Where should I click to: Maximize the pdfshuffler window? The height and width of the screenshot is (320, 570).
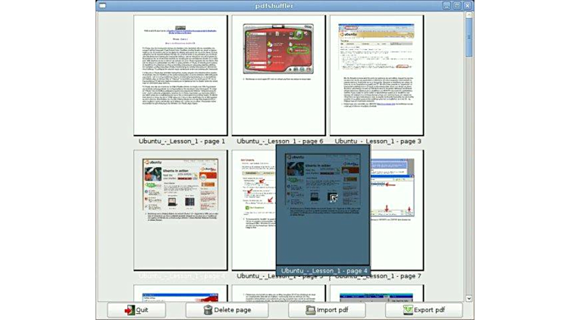click(457, 5)
